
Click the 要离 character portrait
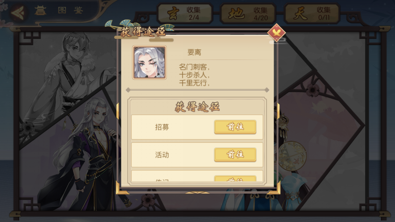(x=149, y=62)
